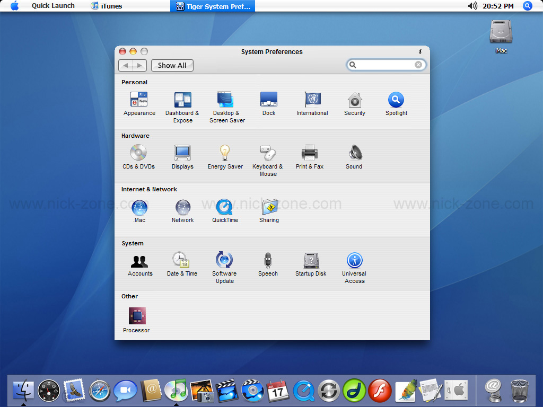The image size is (543, 407).
Task: Open Startup Disk preferences
Action: click(x=311, y=264)
